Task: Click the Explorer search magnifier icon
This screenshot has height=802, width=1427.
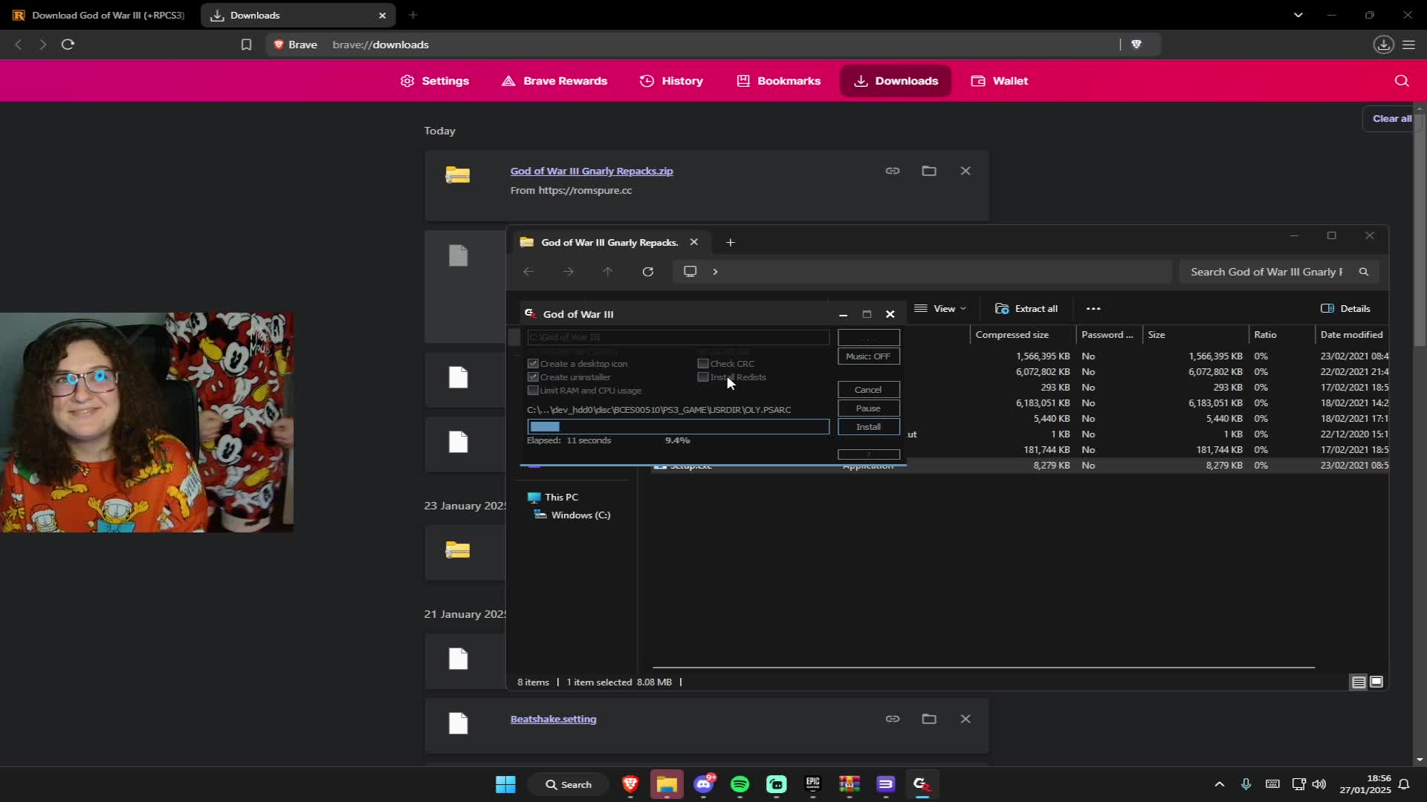Action: click(1364, 272)
